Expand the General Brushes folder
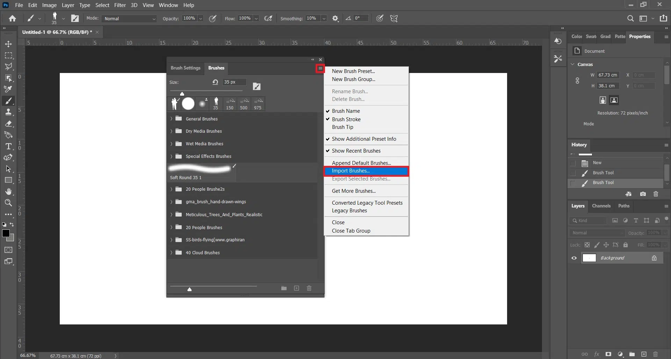671x359 pixels. click(x=171, y=119)
